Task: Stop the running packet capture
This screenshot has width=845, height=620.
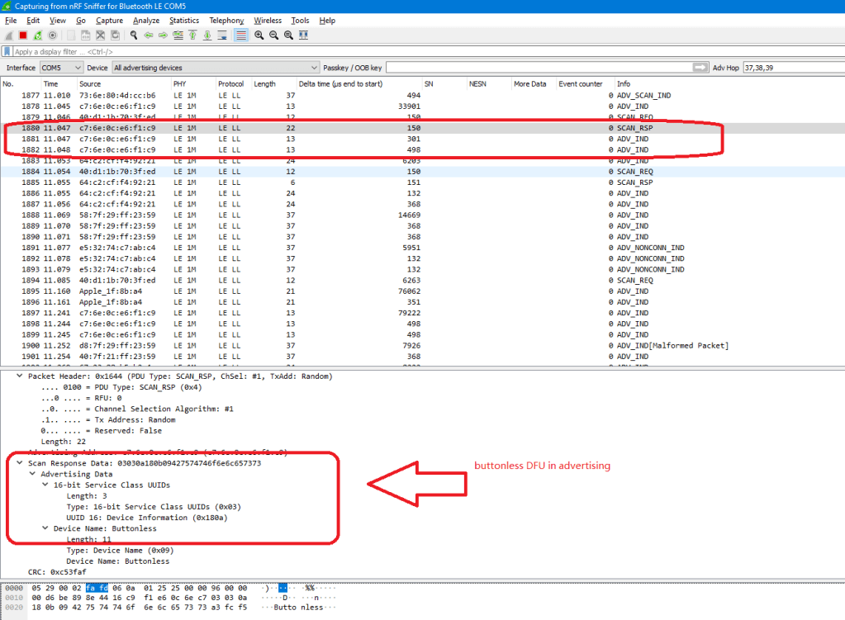Action: 23,35
